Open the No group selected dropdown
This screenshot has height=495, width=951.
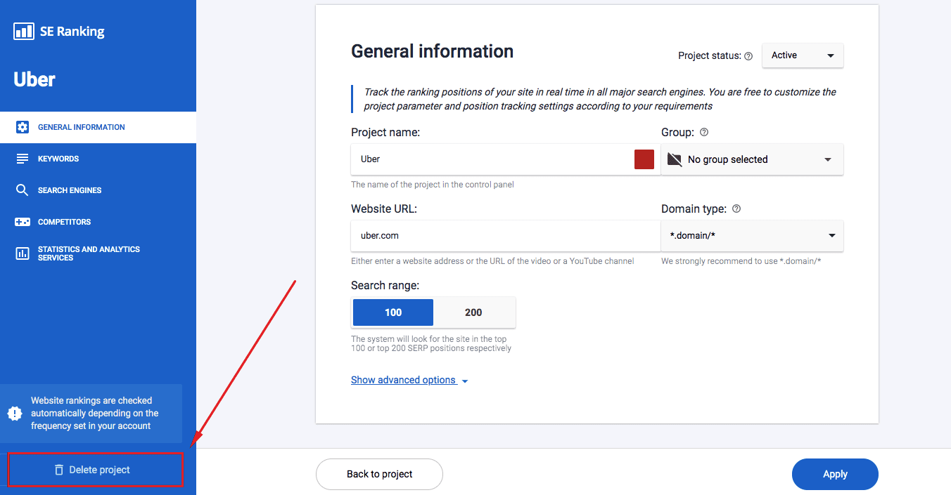(x=752, y=159)
